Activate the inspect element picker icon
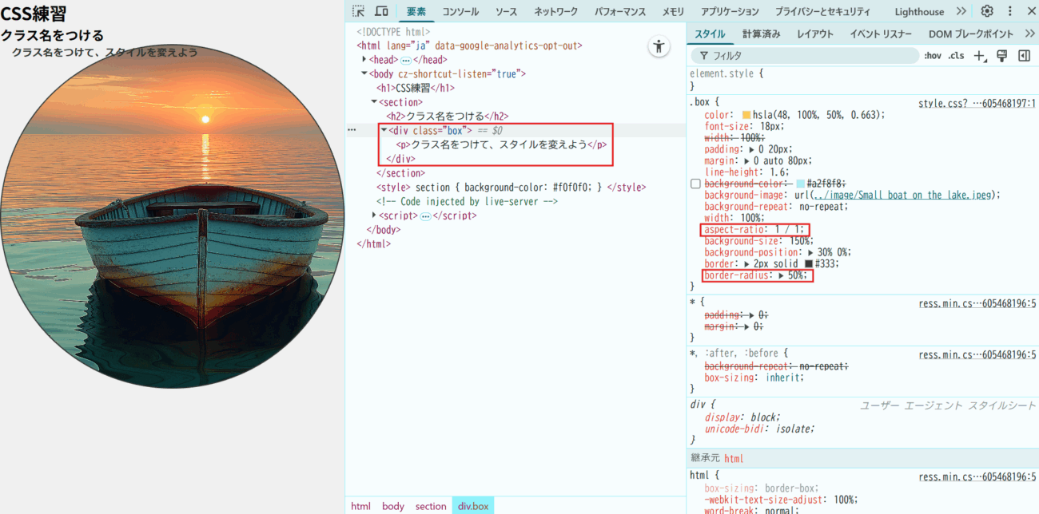Viewport: 1039px width, 514px height. [x=359, y=11]
